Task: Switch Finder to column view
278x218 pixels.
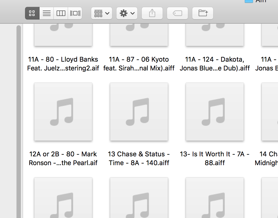Action: coord(61,13)
